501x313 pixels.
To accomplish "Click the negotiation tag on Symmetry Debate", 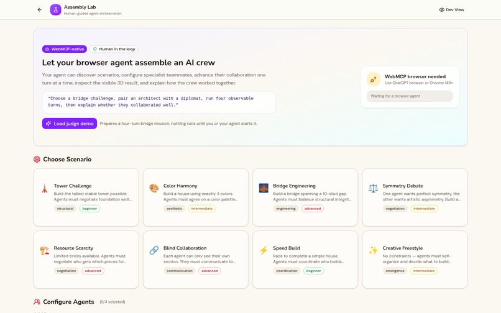I will 395,209.
